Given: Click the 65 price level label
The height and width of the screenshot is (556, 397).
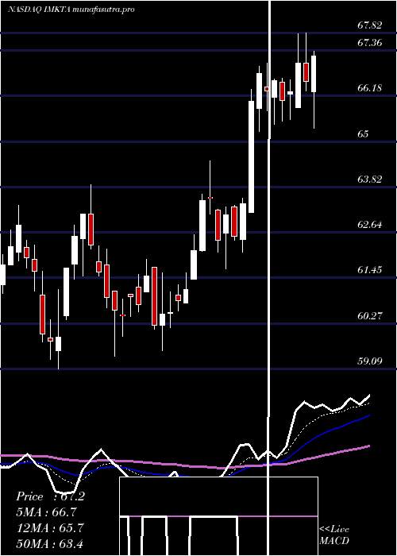Looking at the screenshot, I should click(x=363, y=133).
